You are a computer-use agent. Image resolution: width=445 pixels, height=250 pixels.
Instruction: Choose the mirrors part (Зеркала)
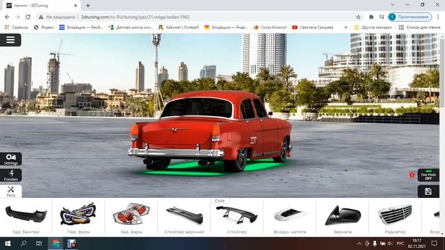[x=342, y=217]
